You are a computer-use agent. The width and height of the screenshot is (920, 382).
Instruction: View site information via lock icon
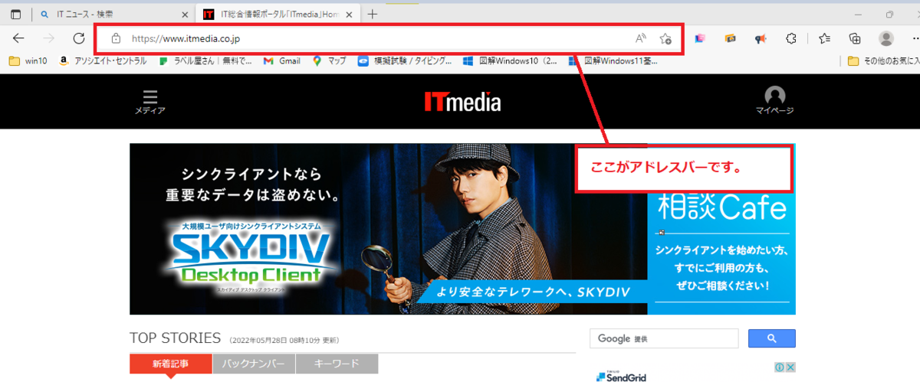tap(116, 38)
